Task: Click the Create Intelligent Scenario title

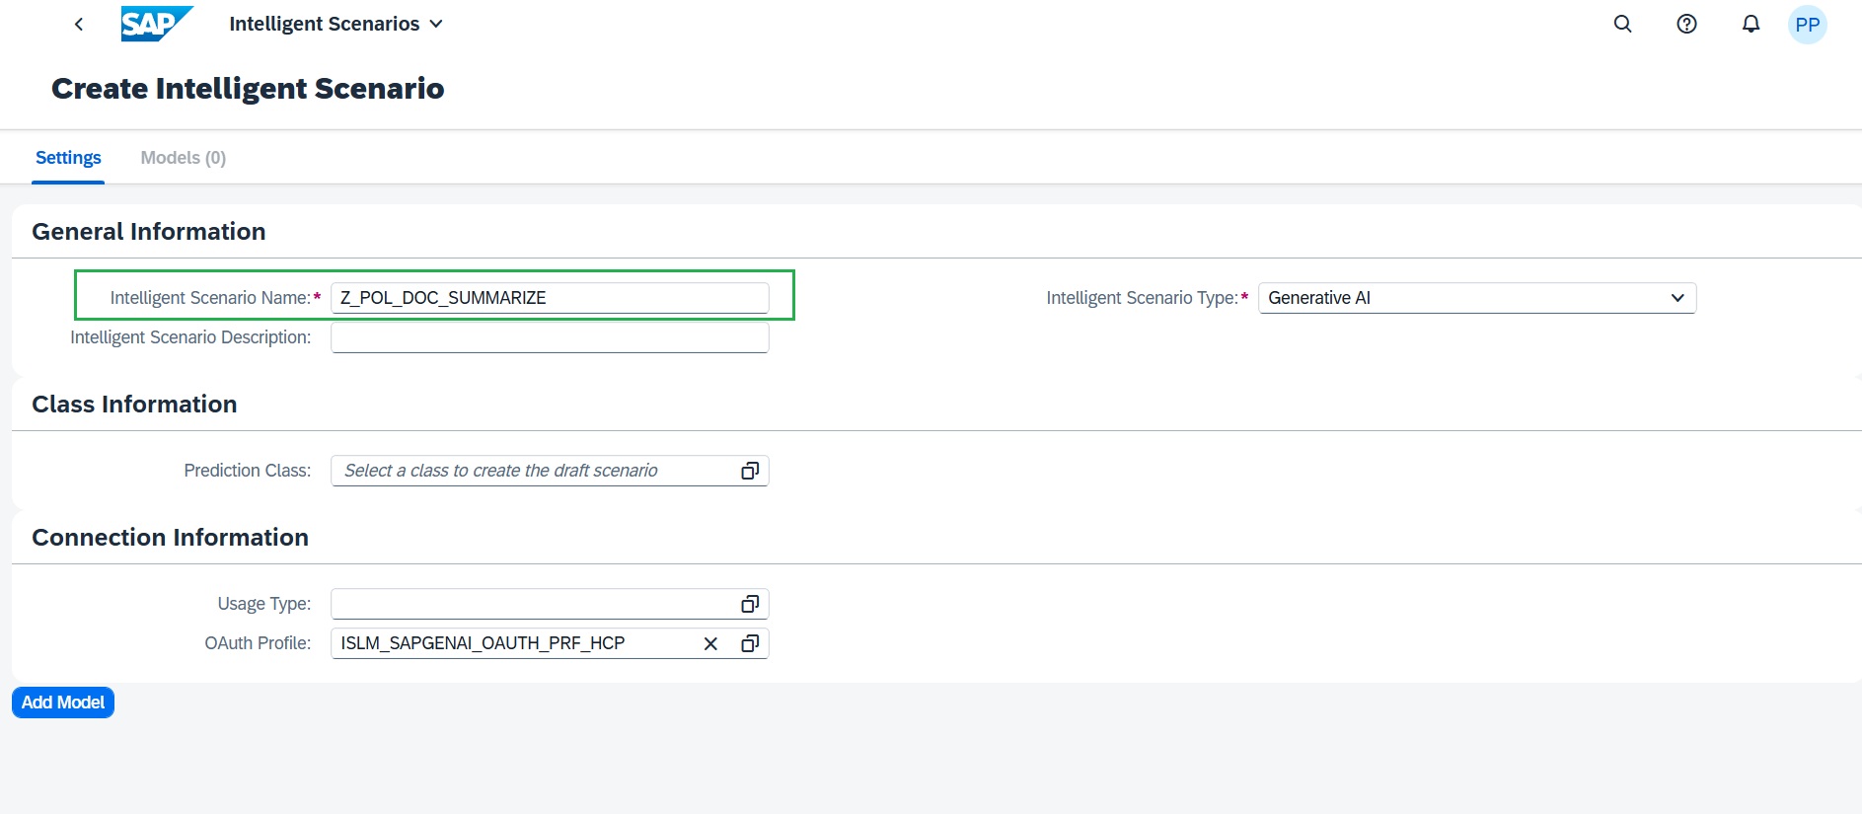Action: point(248,89)
